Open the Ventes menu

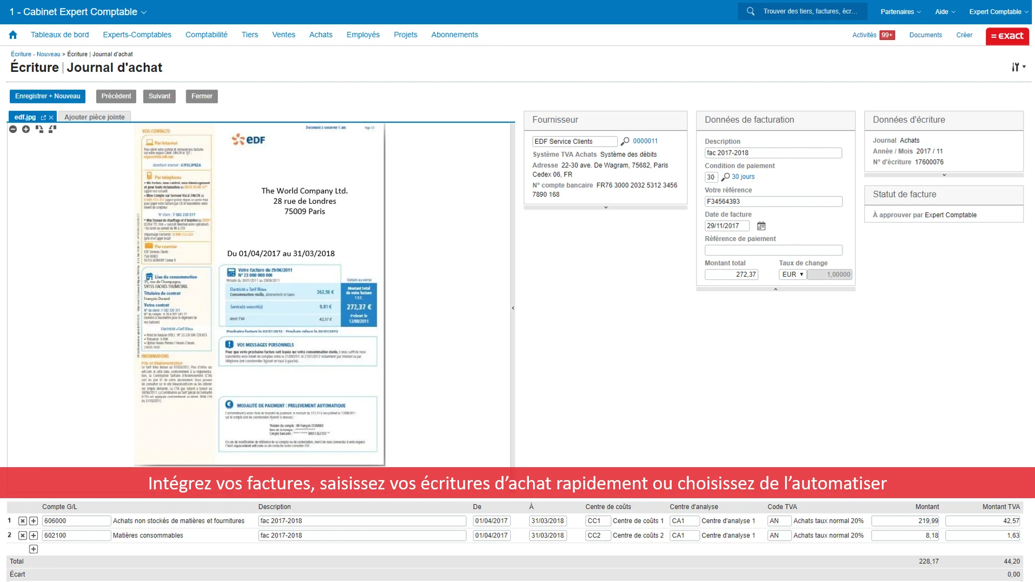[x=284, y=35]
